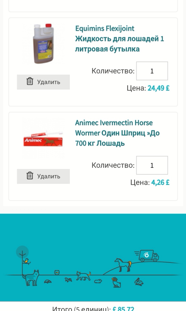The height and width of the screenshot is (311, 186).
Task: Click the £85.72 total amount
Action: (123, 309)
